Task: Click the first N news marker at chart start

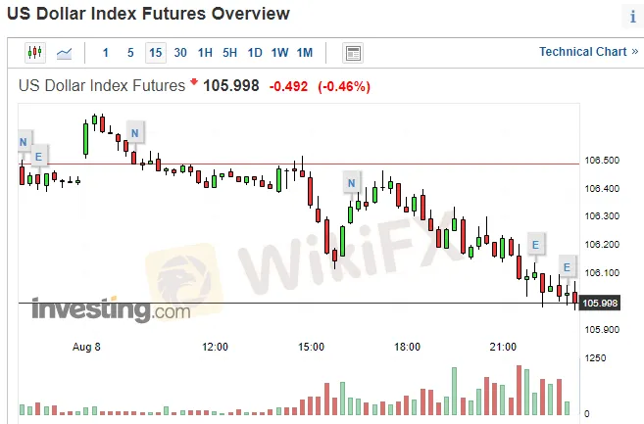Action: click(24, 143)
